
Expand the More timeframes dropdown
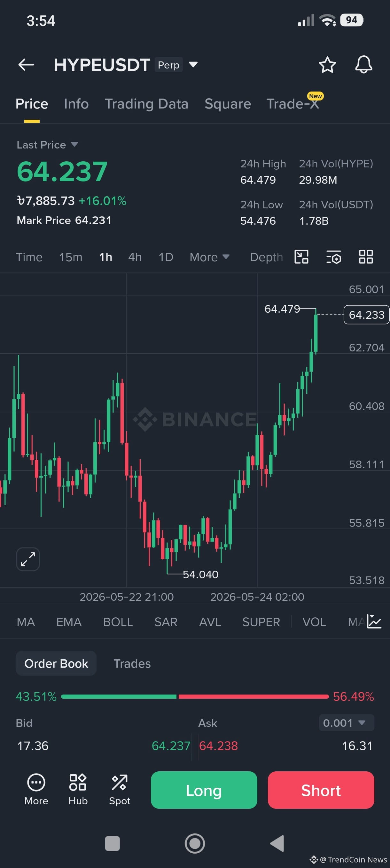209,257
